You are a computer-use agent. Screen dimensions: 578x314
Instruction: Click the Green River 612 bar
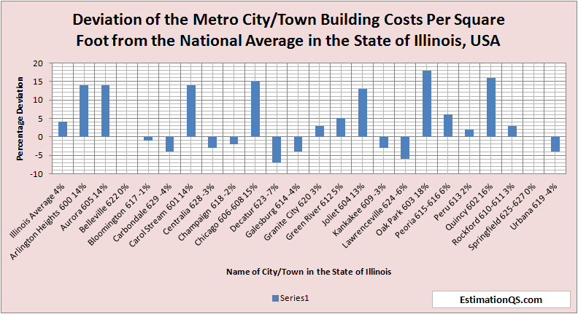tap(341, 127)
